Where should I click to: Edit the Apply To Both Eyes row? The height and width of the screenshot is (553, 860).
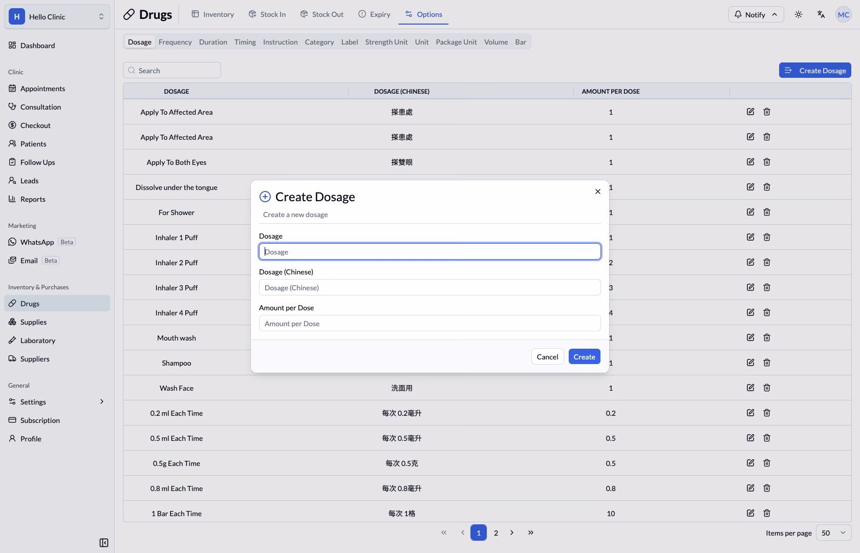750,162
